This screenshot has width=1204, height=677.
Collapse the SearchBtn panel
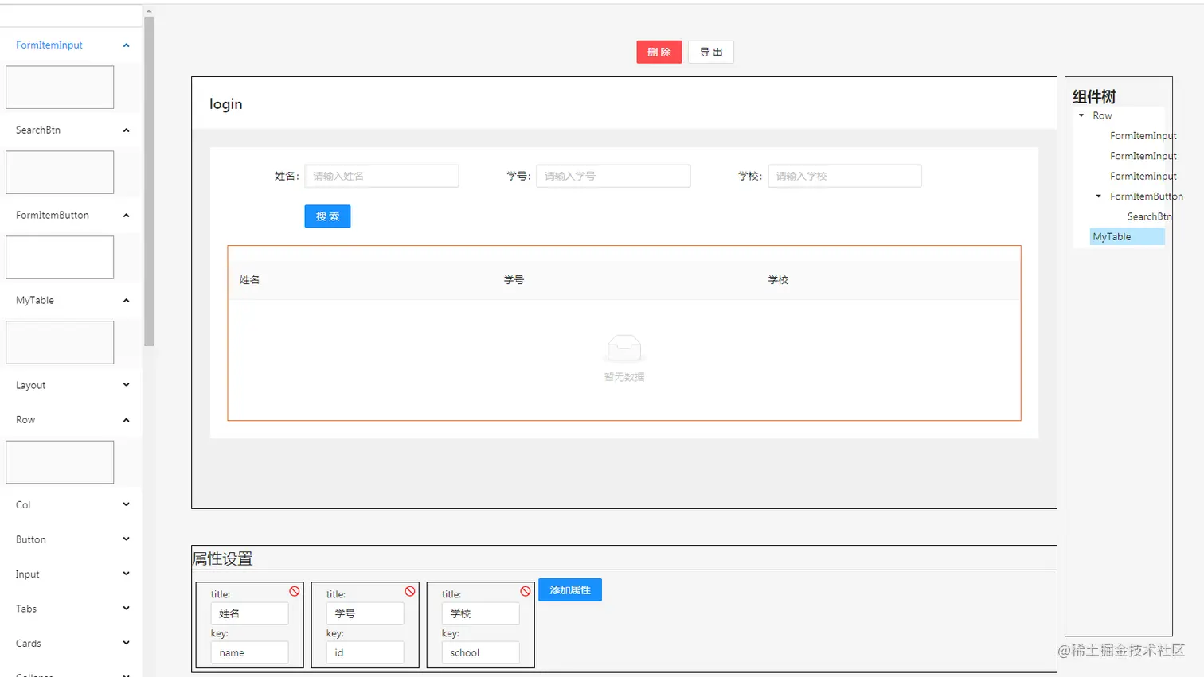126,130
